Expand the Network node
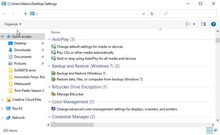This screenshot has width=220, height=135. coord(2,118)
